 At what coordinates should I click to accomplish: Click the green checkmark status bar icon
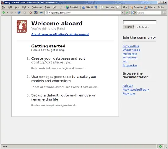(160, 147)
